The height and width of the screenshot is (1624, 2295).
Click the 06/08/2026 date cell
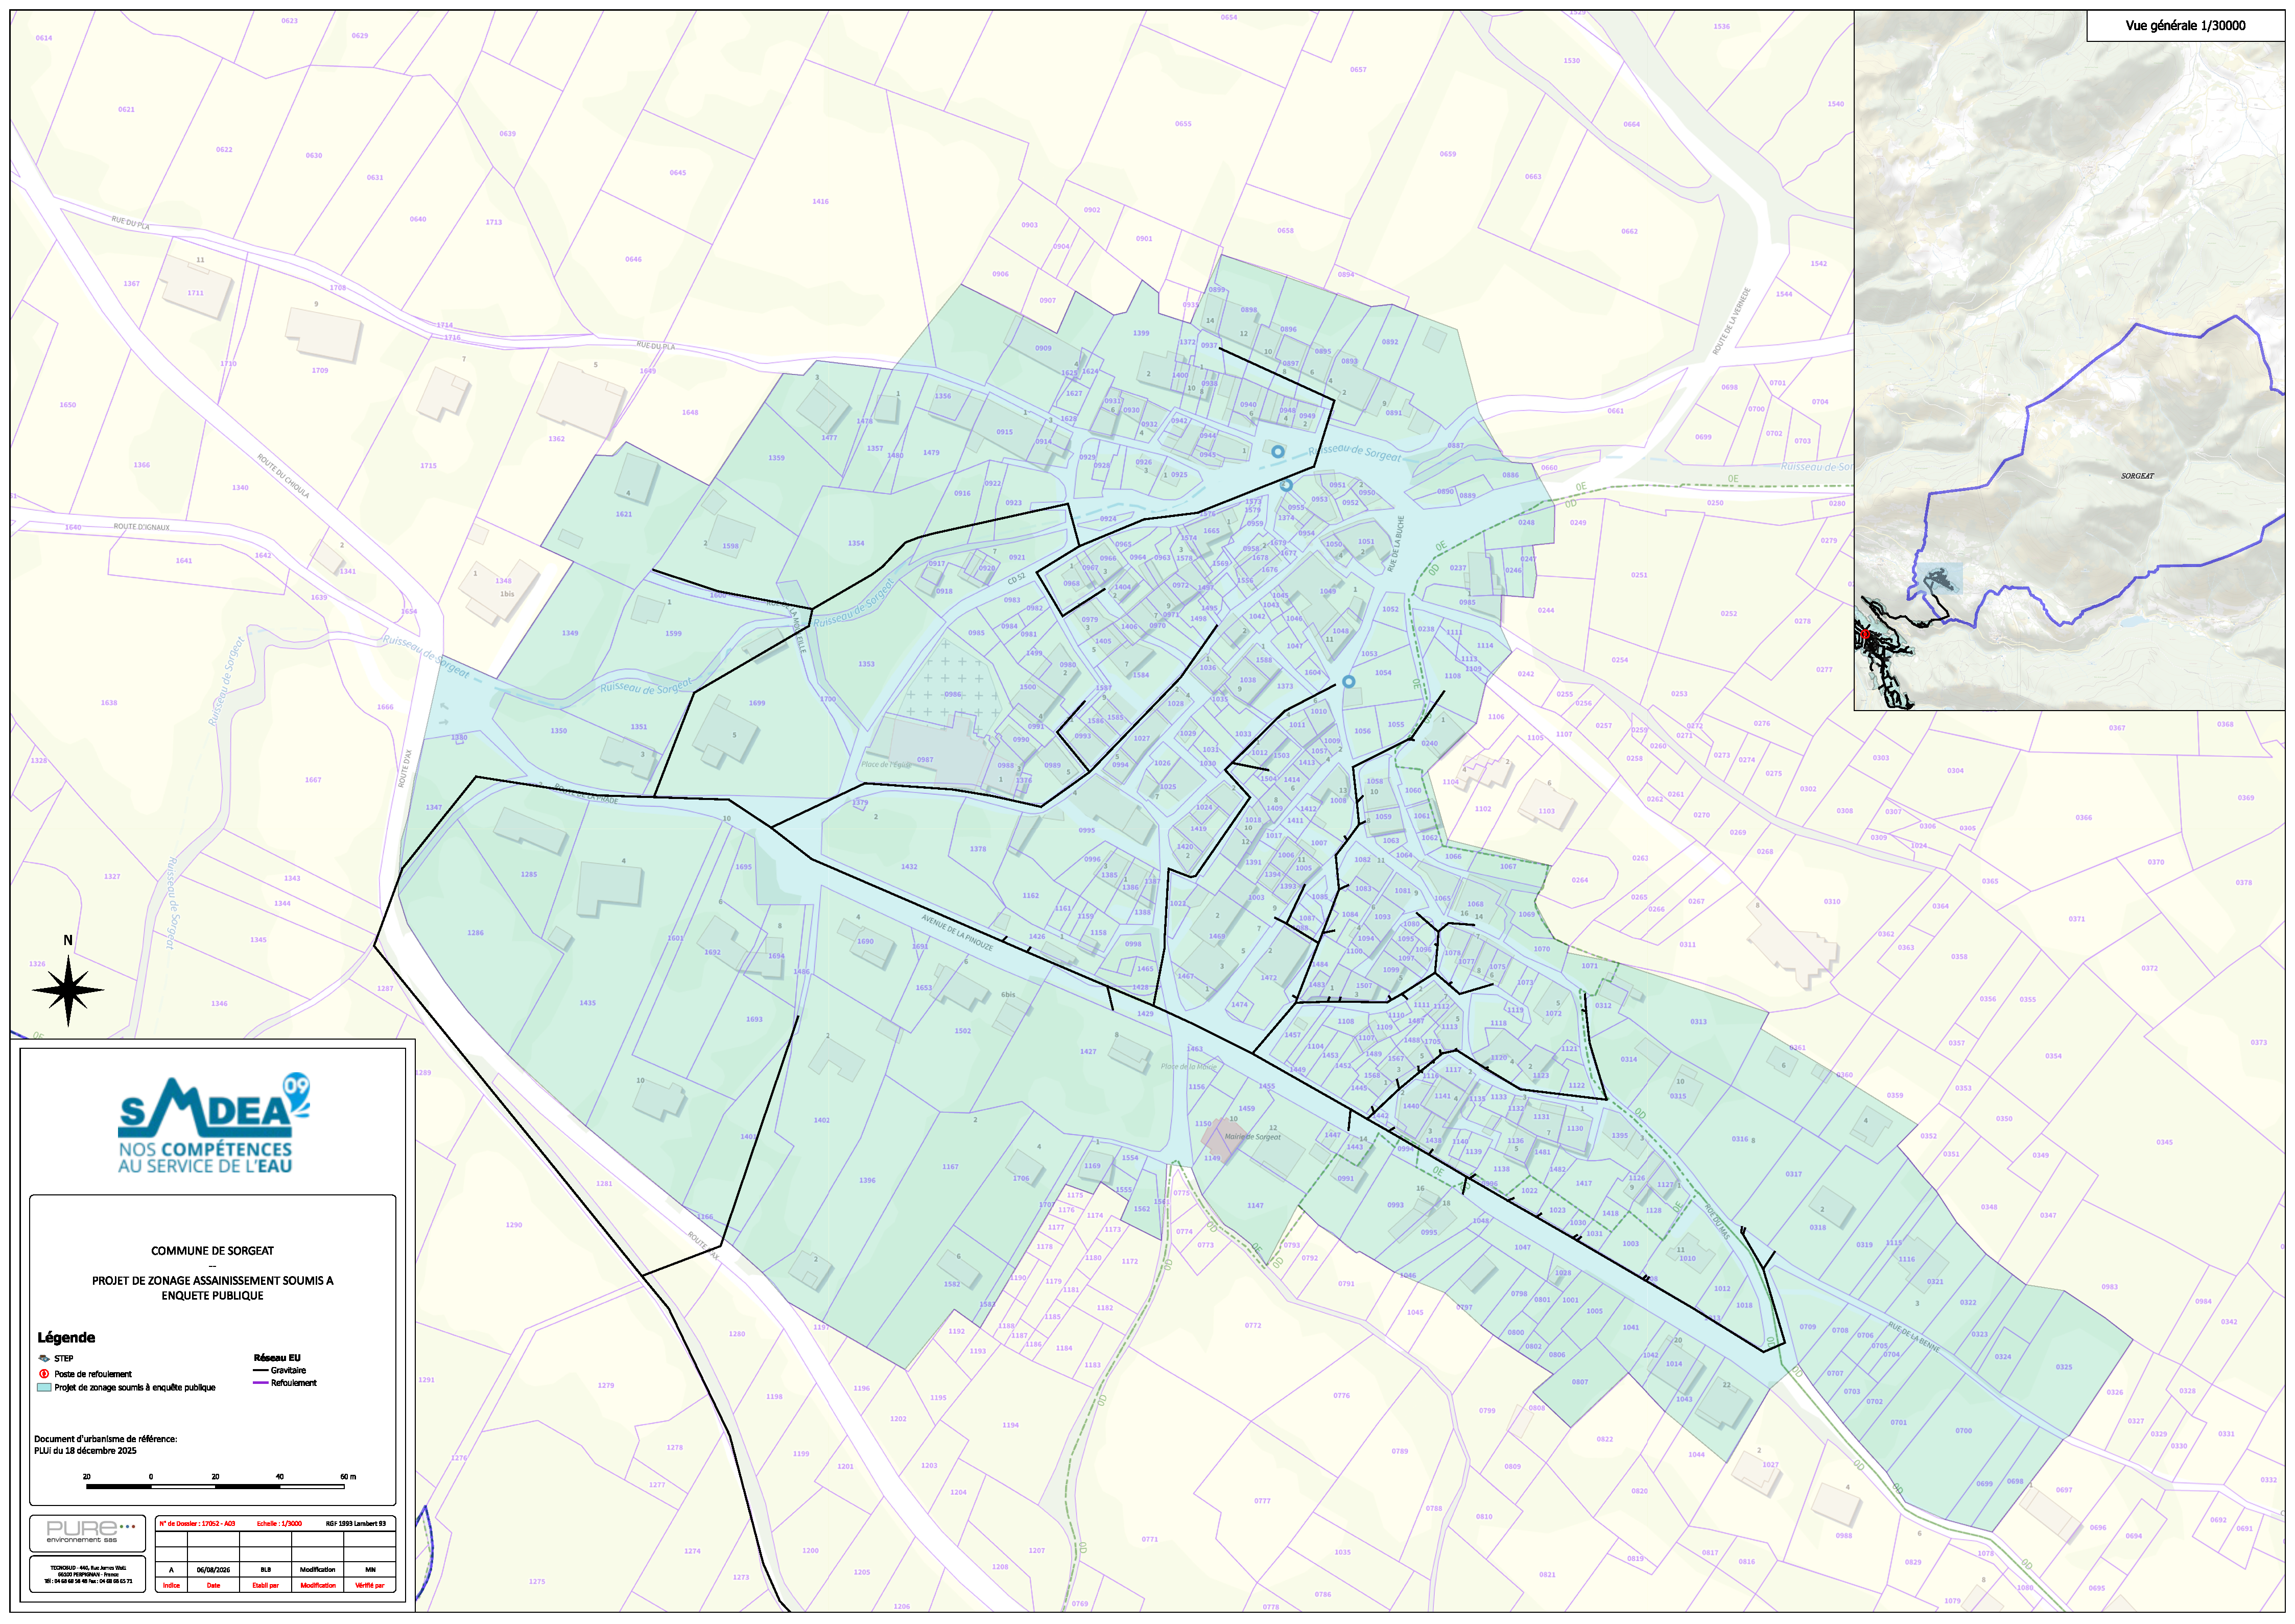pyautogui.click(x=213, y=1570)
